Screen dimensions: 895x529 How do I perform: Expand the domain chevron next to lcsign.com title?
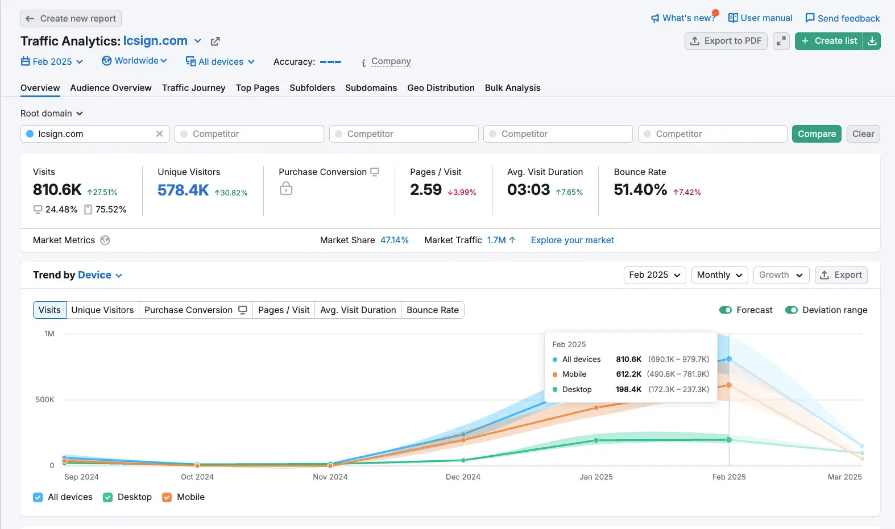click(x=198, y=41)
